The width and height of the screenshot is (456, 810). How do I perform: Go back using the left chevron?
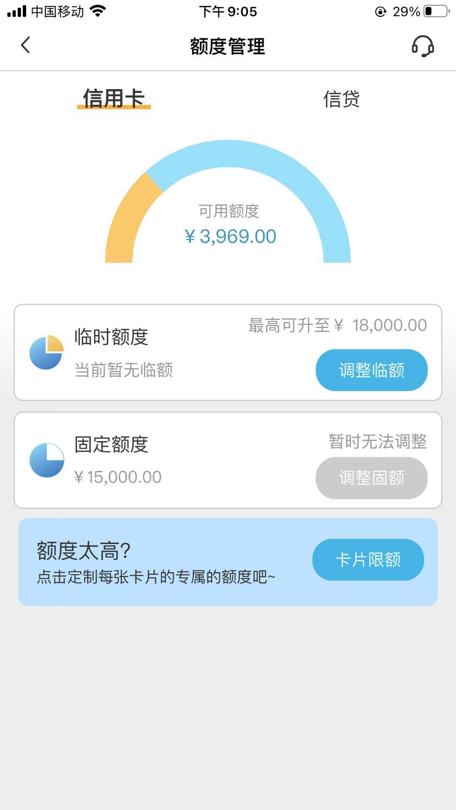26,45
